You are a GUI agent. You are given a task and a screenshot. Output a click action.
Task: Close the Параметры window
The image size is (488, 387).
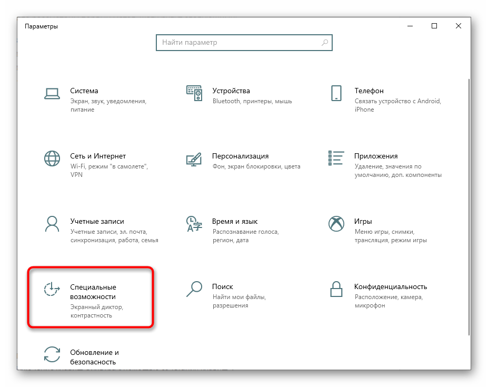click(459, 26)
